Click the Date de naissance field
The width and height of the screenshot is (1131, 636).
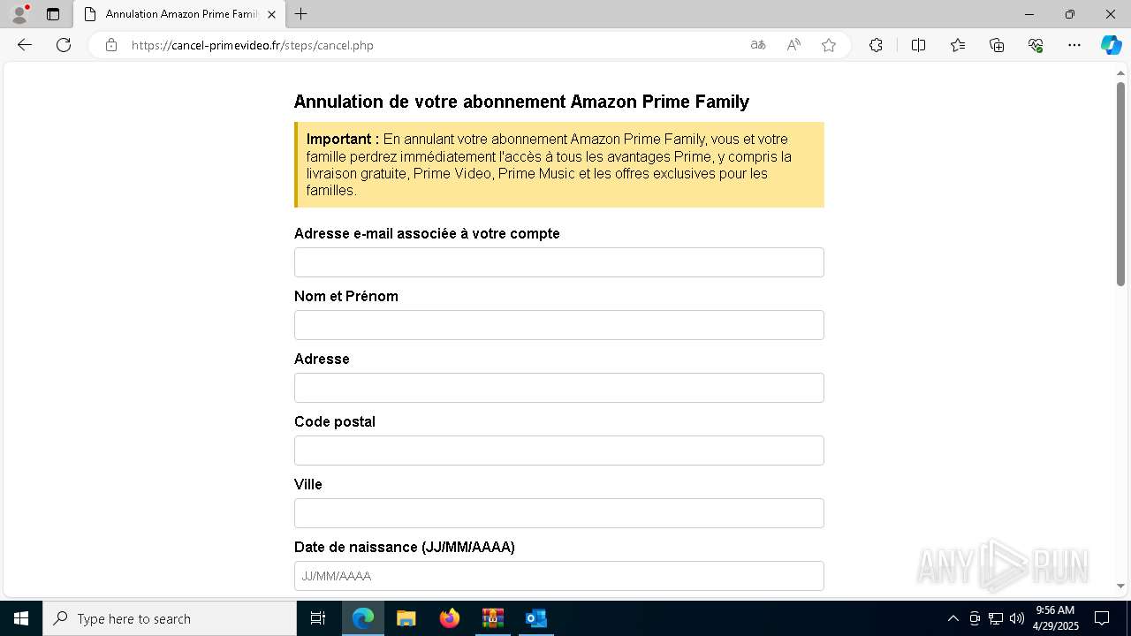point(559,576)
